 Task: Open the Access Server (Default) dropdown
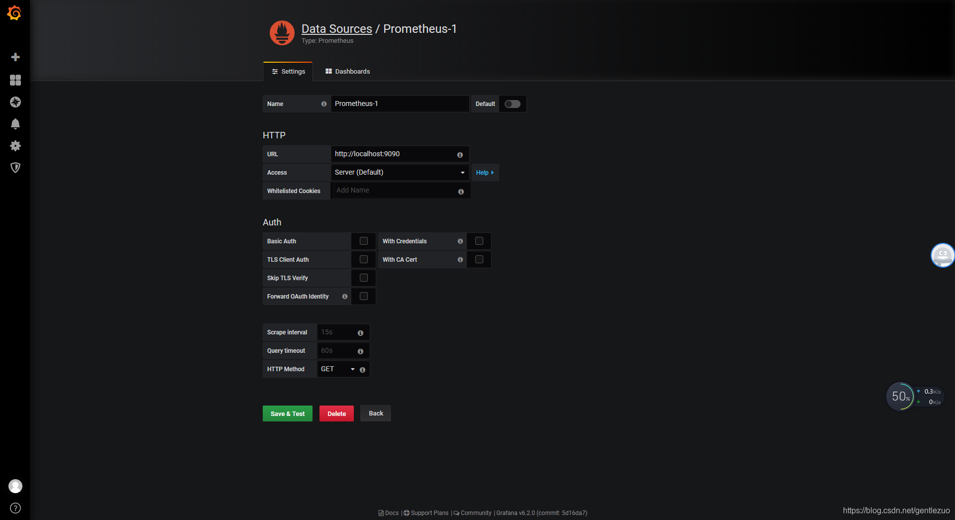pyautogui.click(x=400, y=172)
